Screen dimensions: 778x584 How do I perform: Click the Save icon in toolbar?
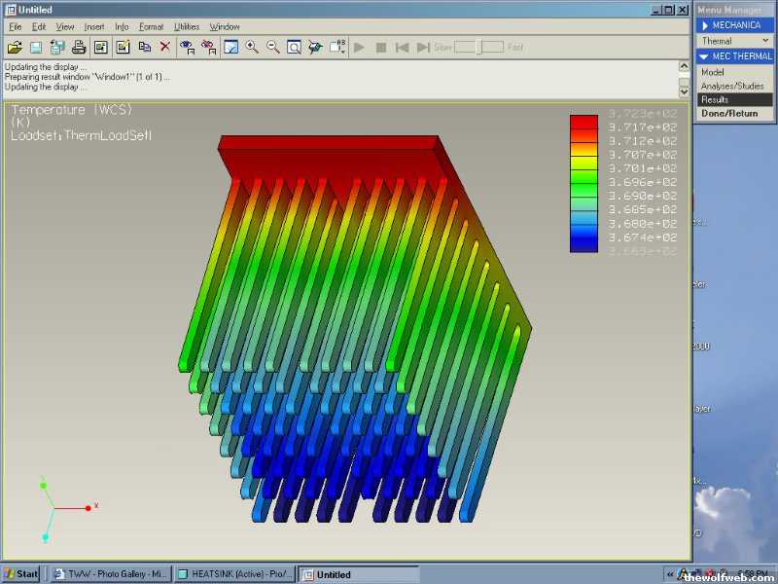tap(36, 47)
